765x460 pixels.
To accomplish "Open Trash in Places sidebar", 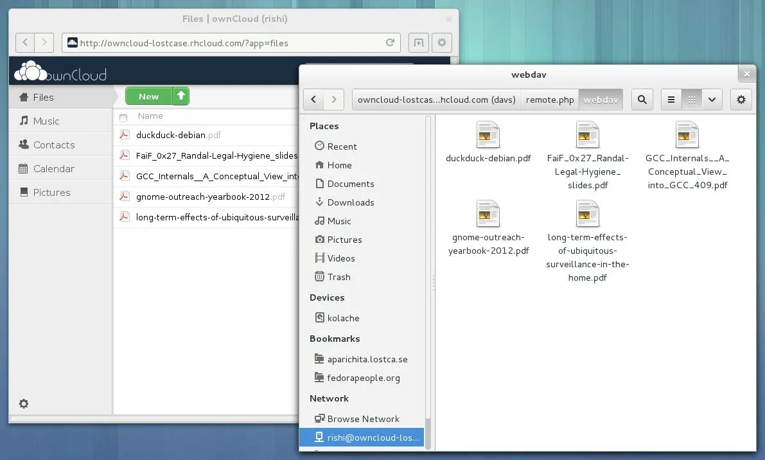I will (362, 277).
